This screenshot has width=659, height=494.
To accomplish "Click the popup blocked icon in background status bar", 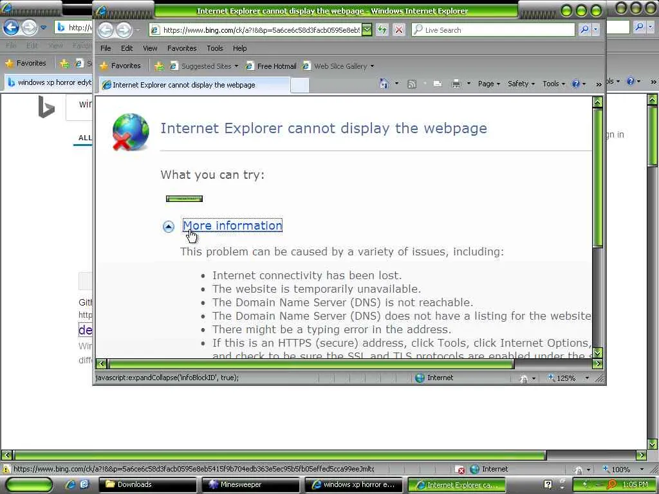I will click(460, 469).
